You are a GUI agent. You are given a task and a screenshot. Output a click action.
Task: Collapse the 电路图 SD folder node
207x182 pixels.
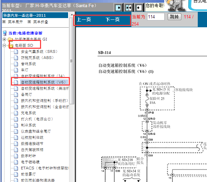click(x=4, y=45)
